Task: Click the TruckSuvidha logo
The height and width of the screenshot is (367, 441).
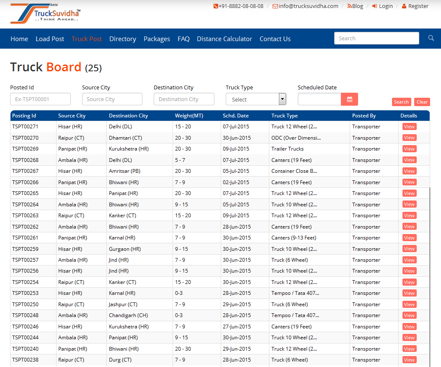Action: click(x=45, y=14)
